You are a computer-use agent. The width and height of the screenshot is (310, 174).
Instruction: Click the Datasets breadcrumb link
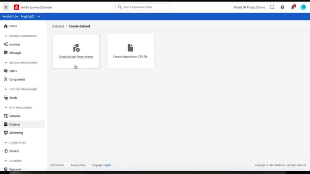58,26
